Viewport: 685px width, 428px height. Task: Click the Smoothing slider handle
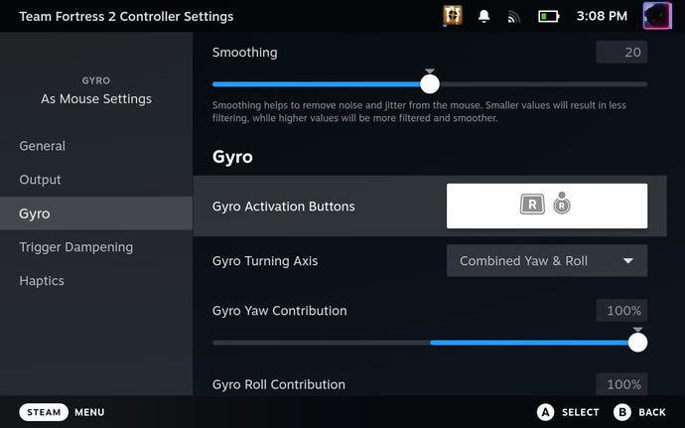[x=430, y=84]
